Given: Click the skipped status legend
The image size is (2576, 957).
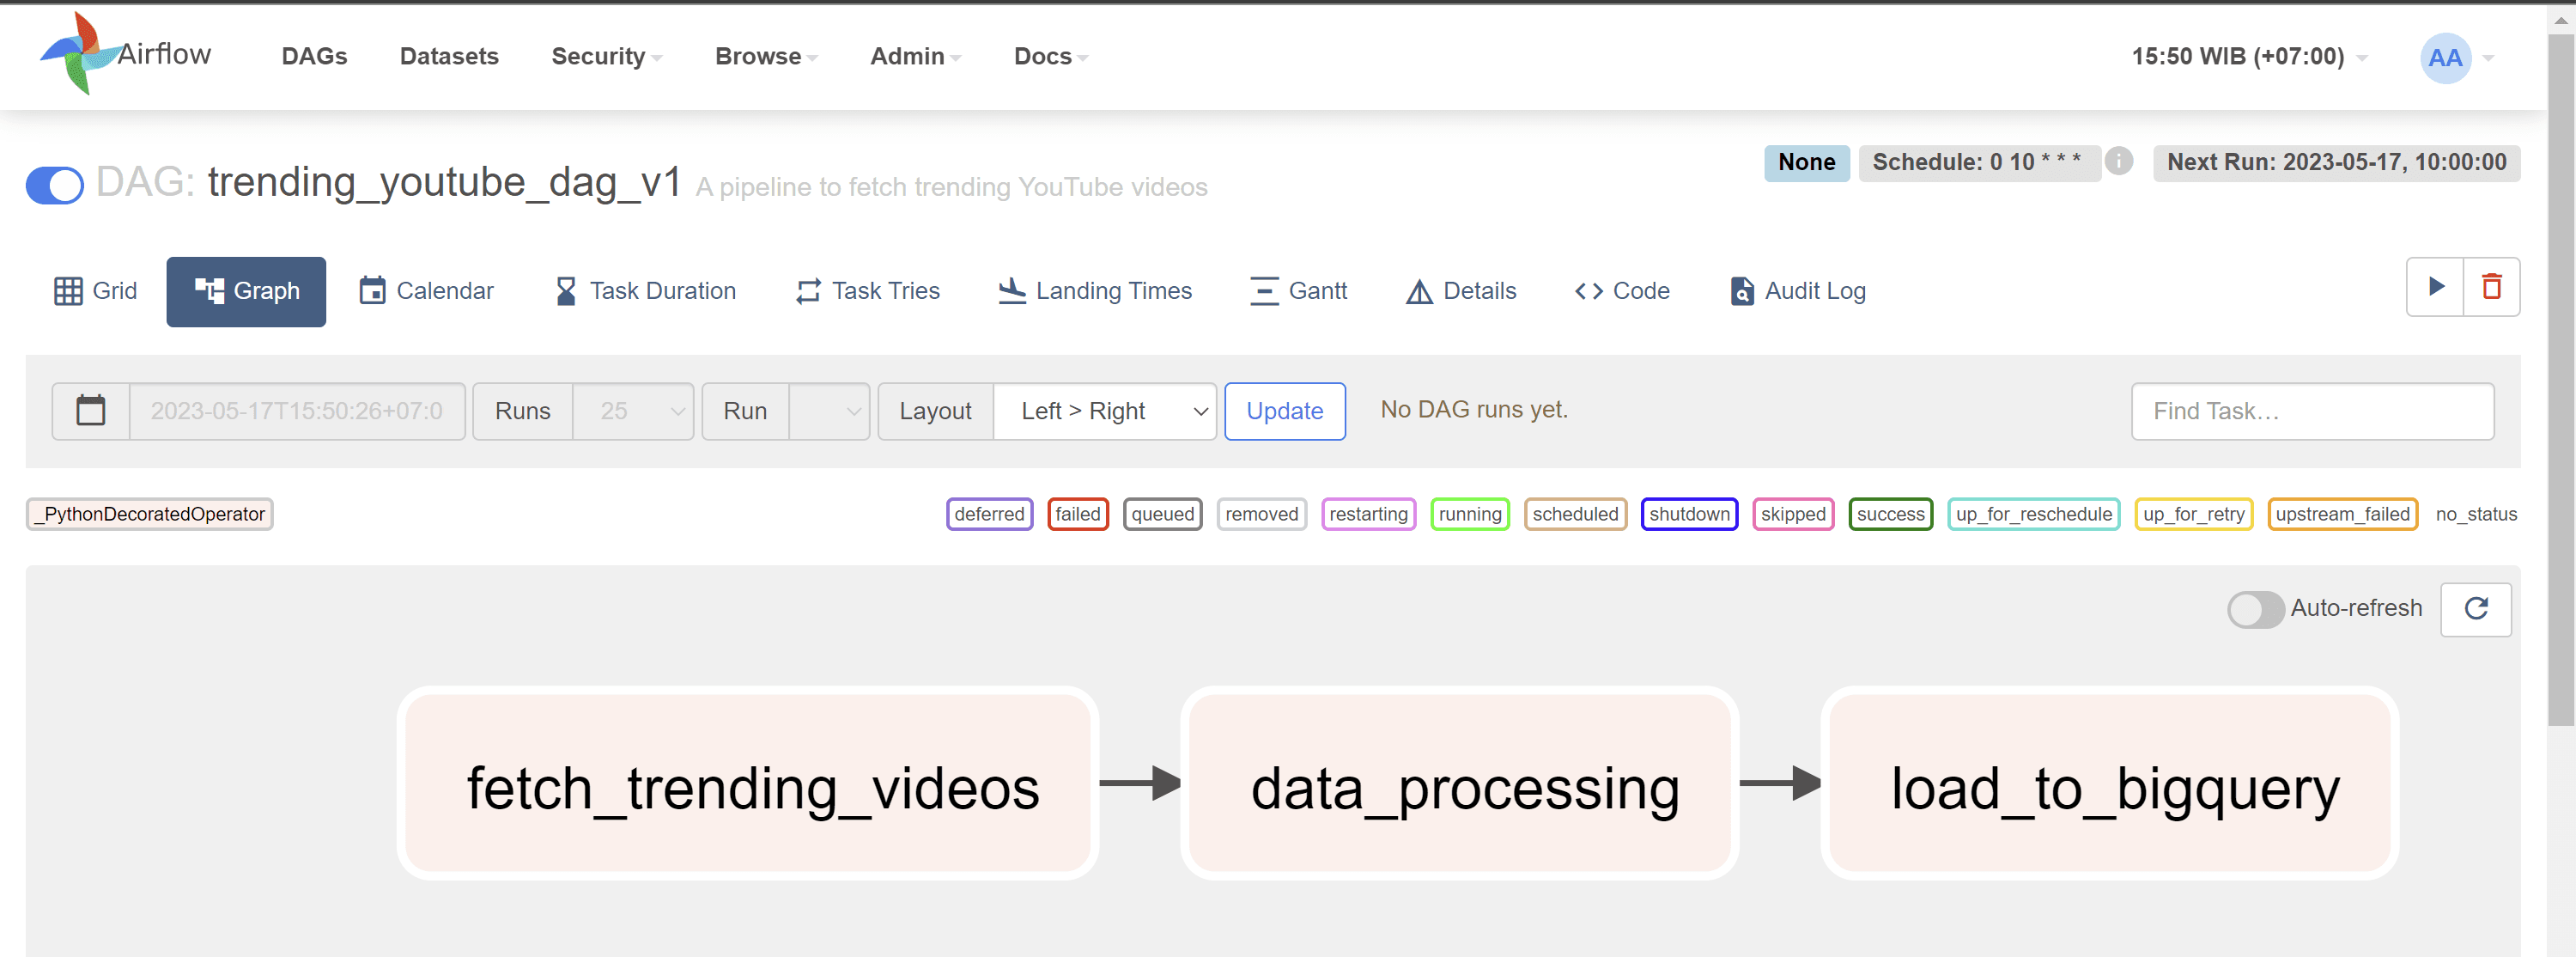Looking at the screenshot, I should pyautogui.click(x=1793, y=514).
